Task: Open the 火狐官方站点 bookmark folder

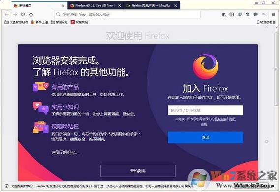Action: coord(16,22)
